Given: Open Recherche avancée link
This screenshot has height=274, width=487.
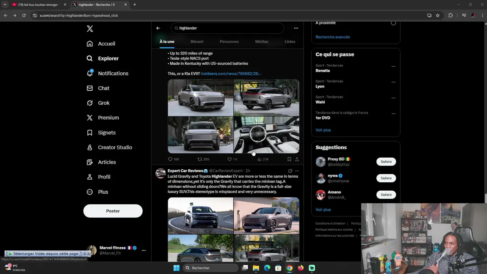Looking at the screenshot, I should 333,37.
